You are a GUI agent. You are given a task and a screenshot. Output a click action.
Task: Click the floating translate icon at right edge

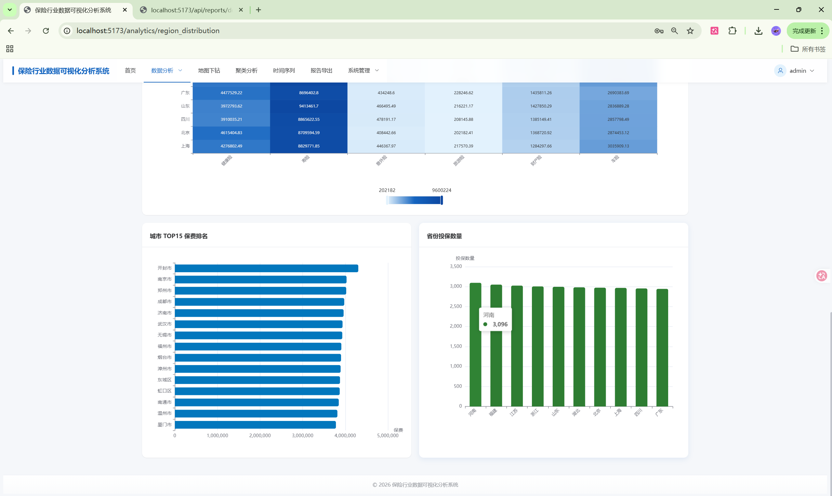(822, 276)
